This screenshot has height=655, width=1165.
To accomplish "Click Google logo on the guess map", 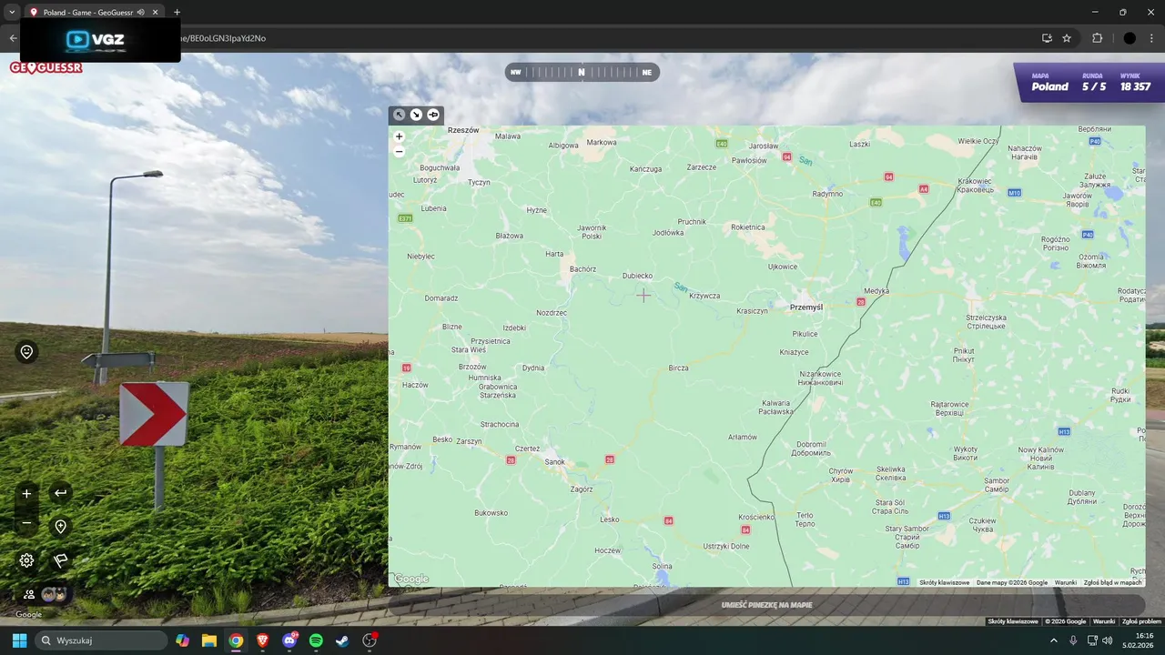I will pyautogui.click(x=411, y=579).
